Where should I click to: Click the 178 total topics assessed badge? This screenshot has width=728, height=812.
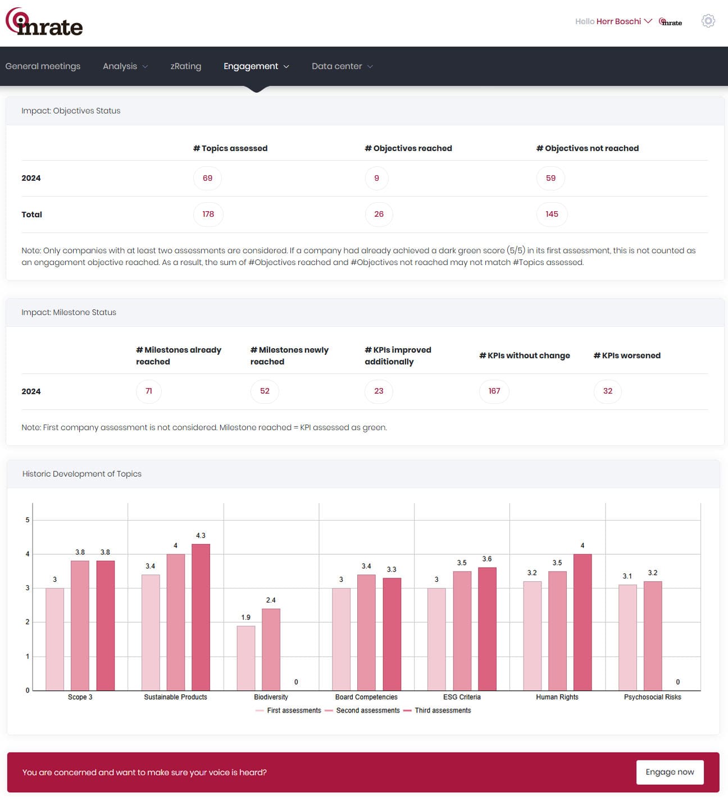(208, 214)
